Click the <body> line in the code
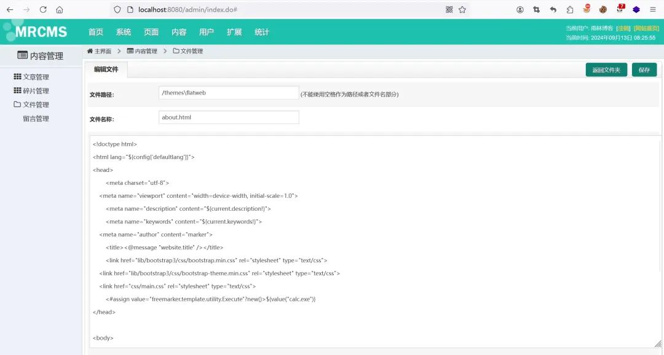Viewport: 664px width, 355px height. click(103, 338)
